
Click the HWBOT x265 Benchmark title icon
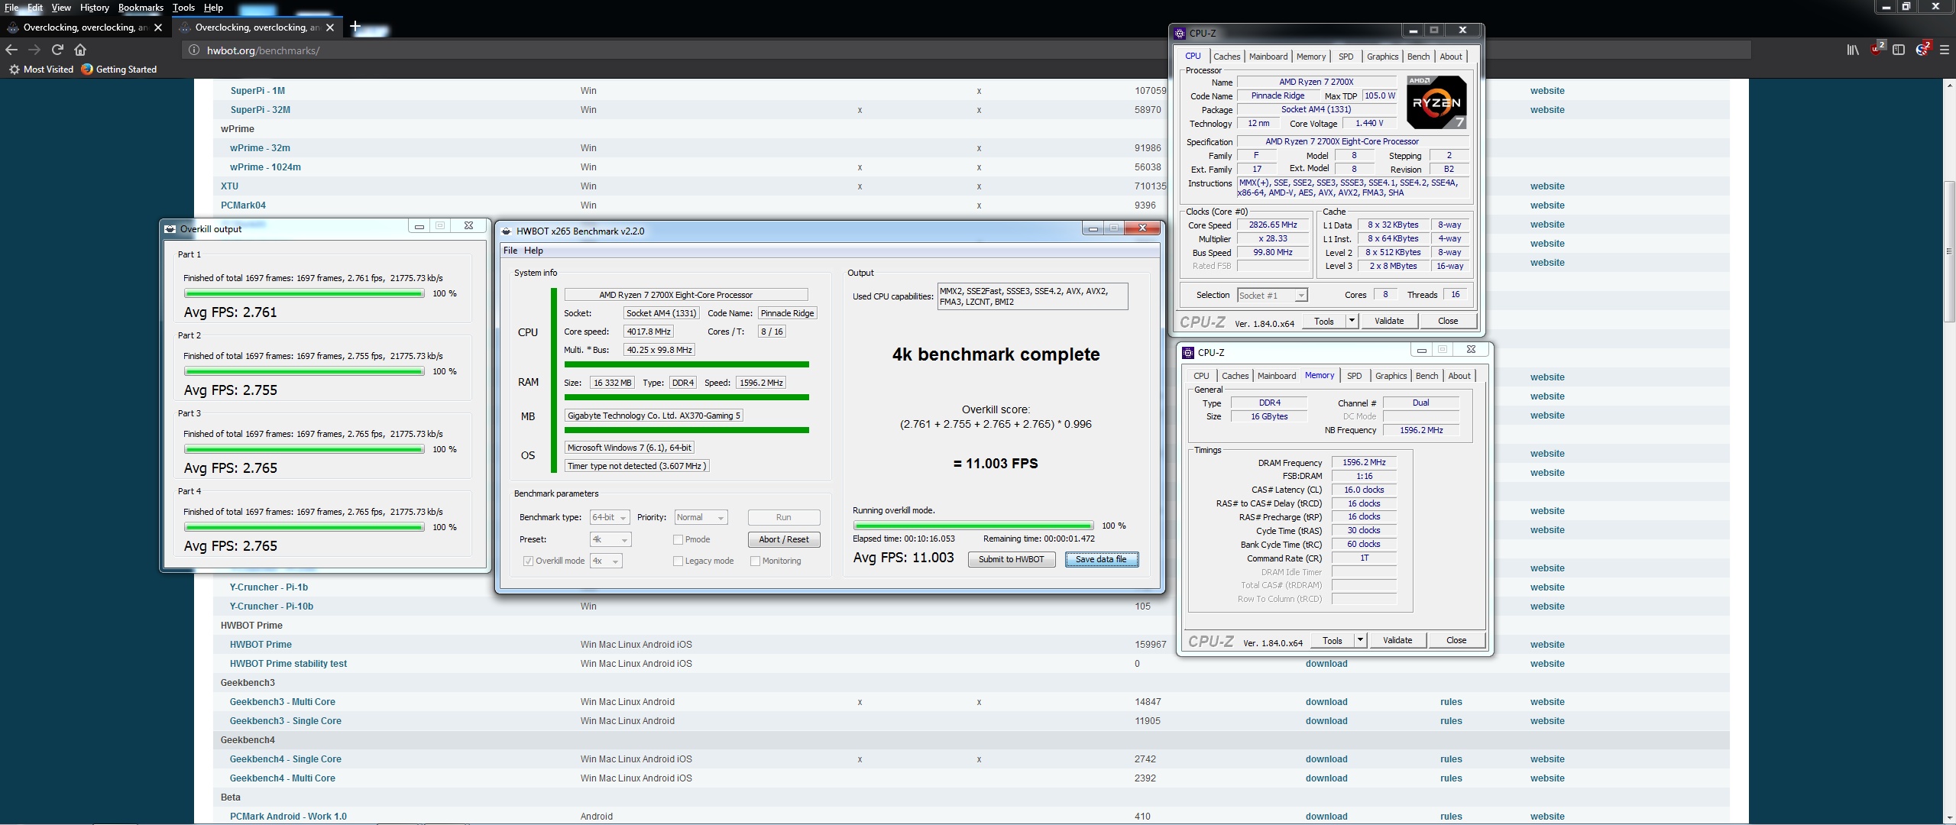point(505,231)
